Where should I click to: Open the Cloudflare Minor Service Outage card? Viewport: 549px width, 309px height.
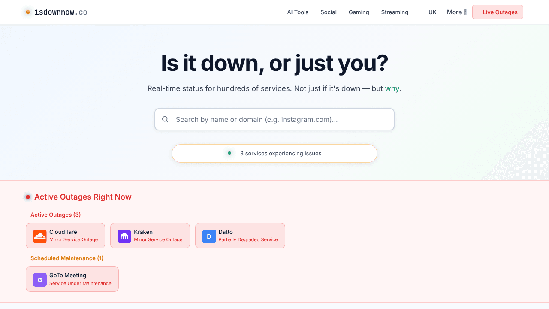(65, 236)
